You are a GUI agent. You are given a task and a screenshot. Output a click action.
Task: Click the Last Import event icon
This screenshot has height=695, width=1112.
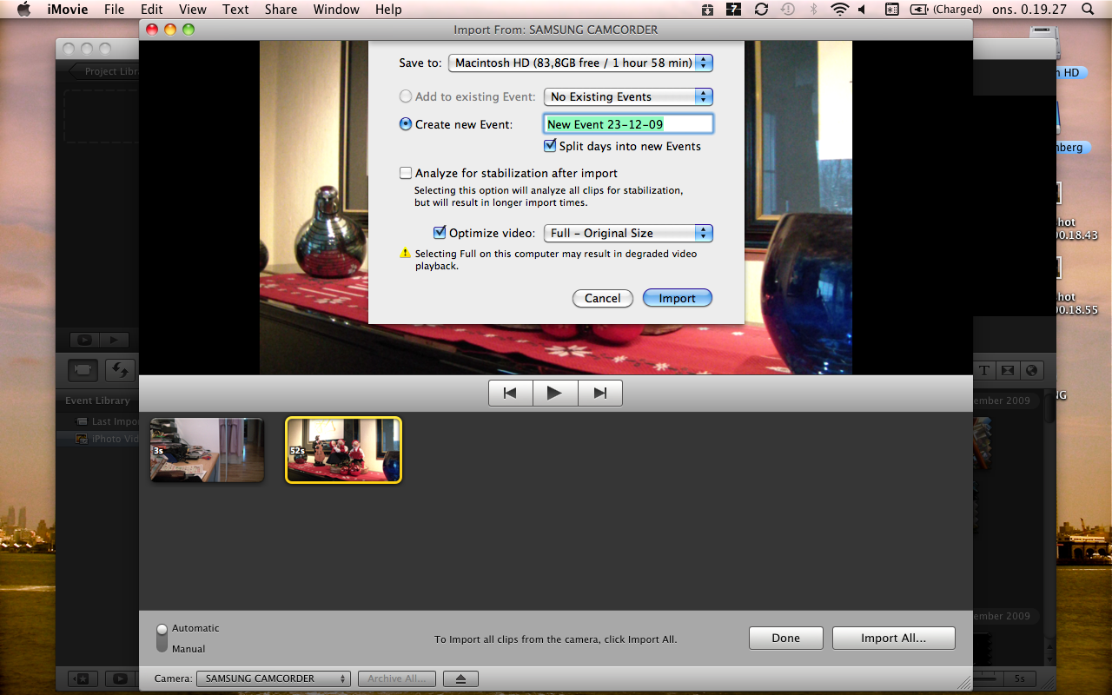pyautogui.click(x=83, y=421)
